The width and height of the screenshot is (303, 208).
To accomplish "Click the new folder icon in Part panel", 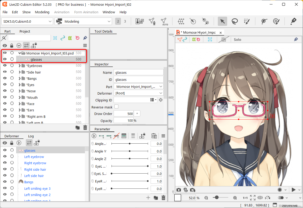I will 77,127.
